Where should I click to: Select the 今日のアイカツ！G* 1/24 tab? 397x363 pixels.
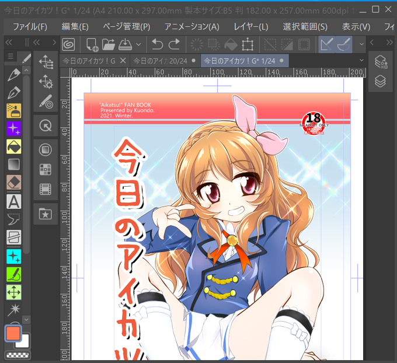pyautogui.click(x=245, y=61)
